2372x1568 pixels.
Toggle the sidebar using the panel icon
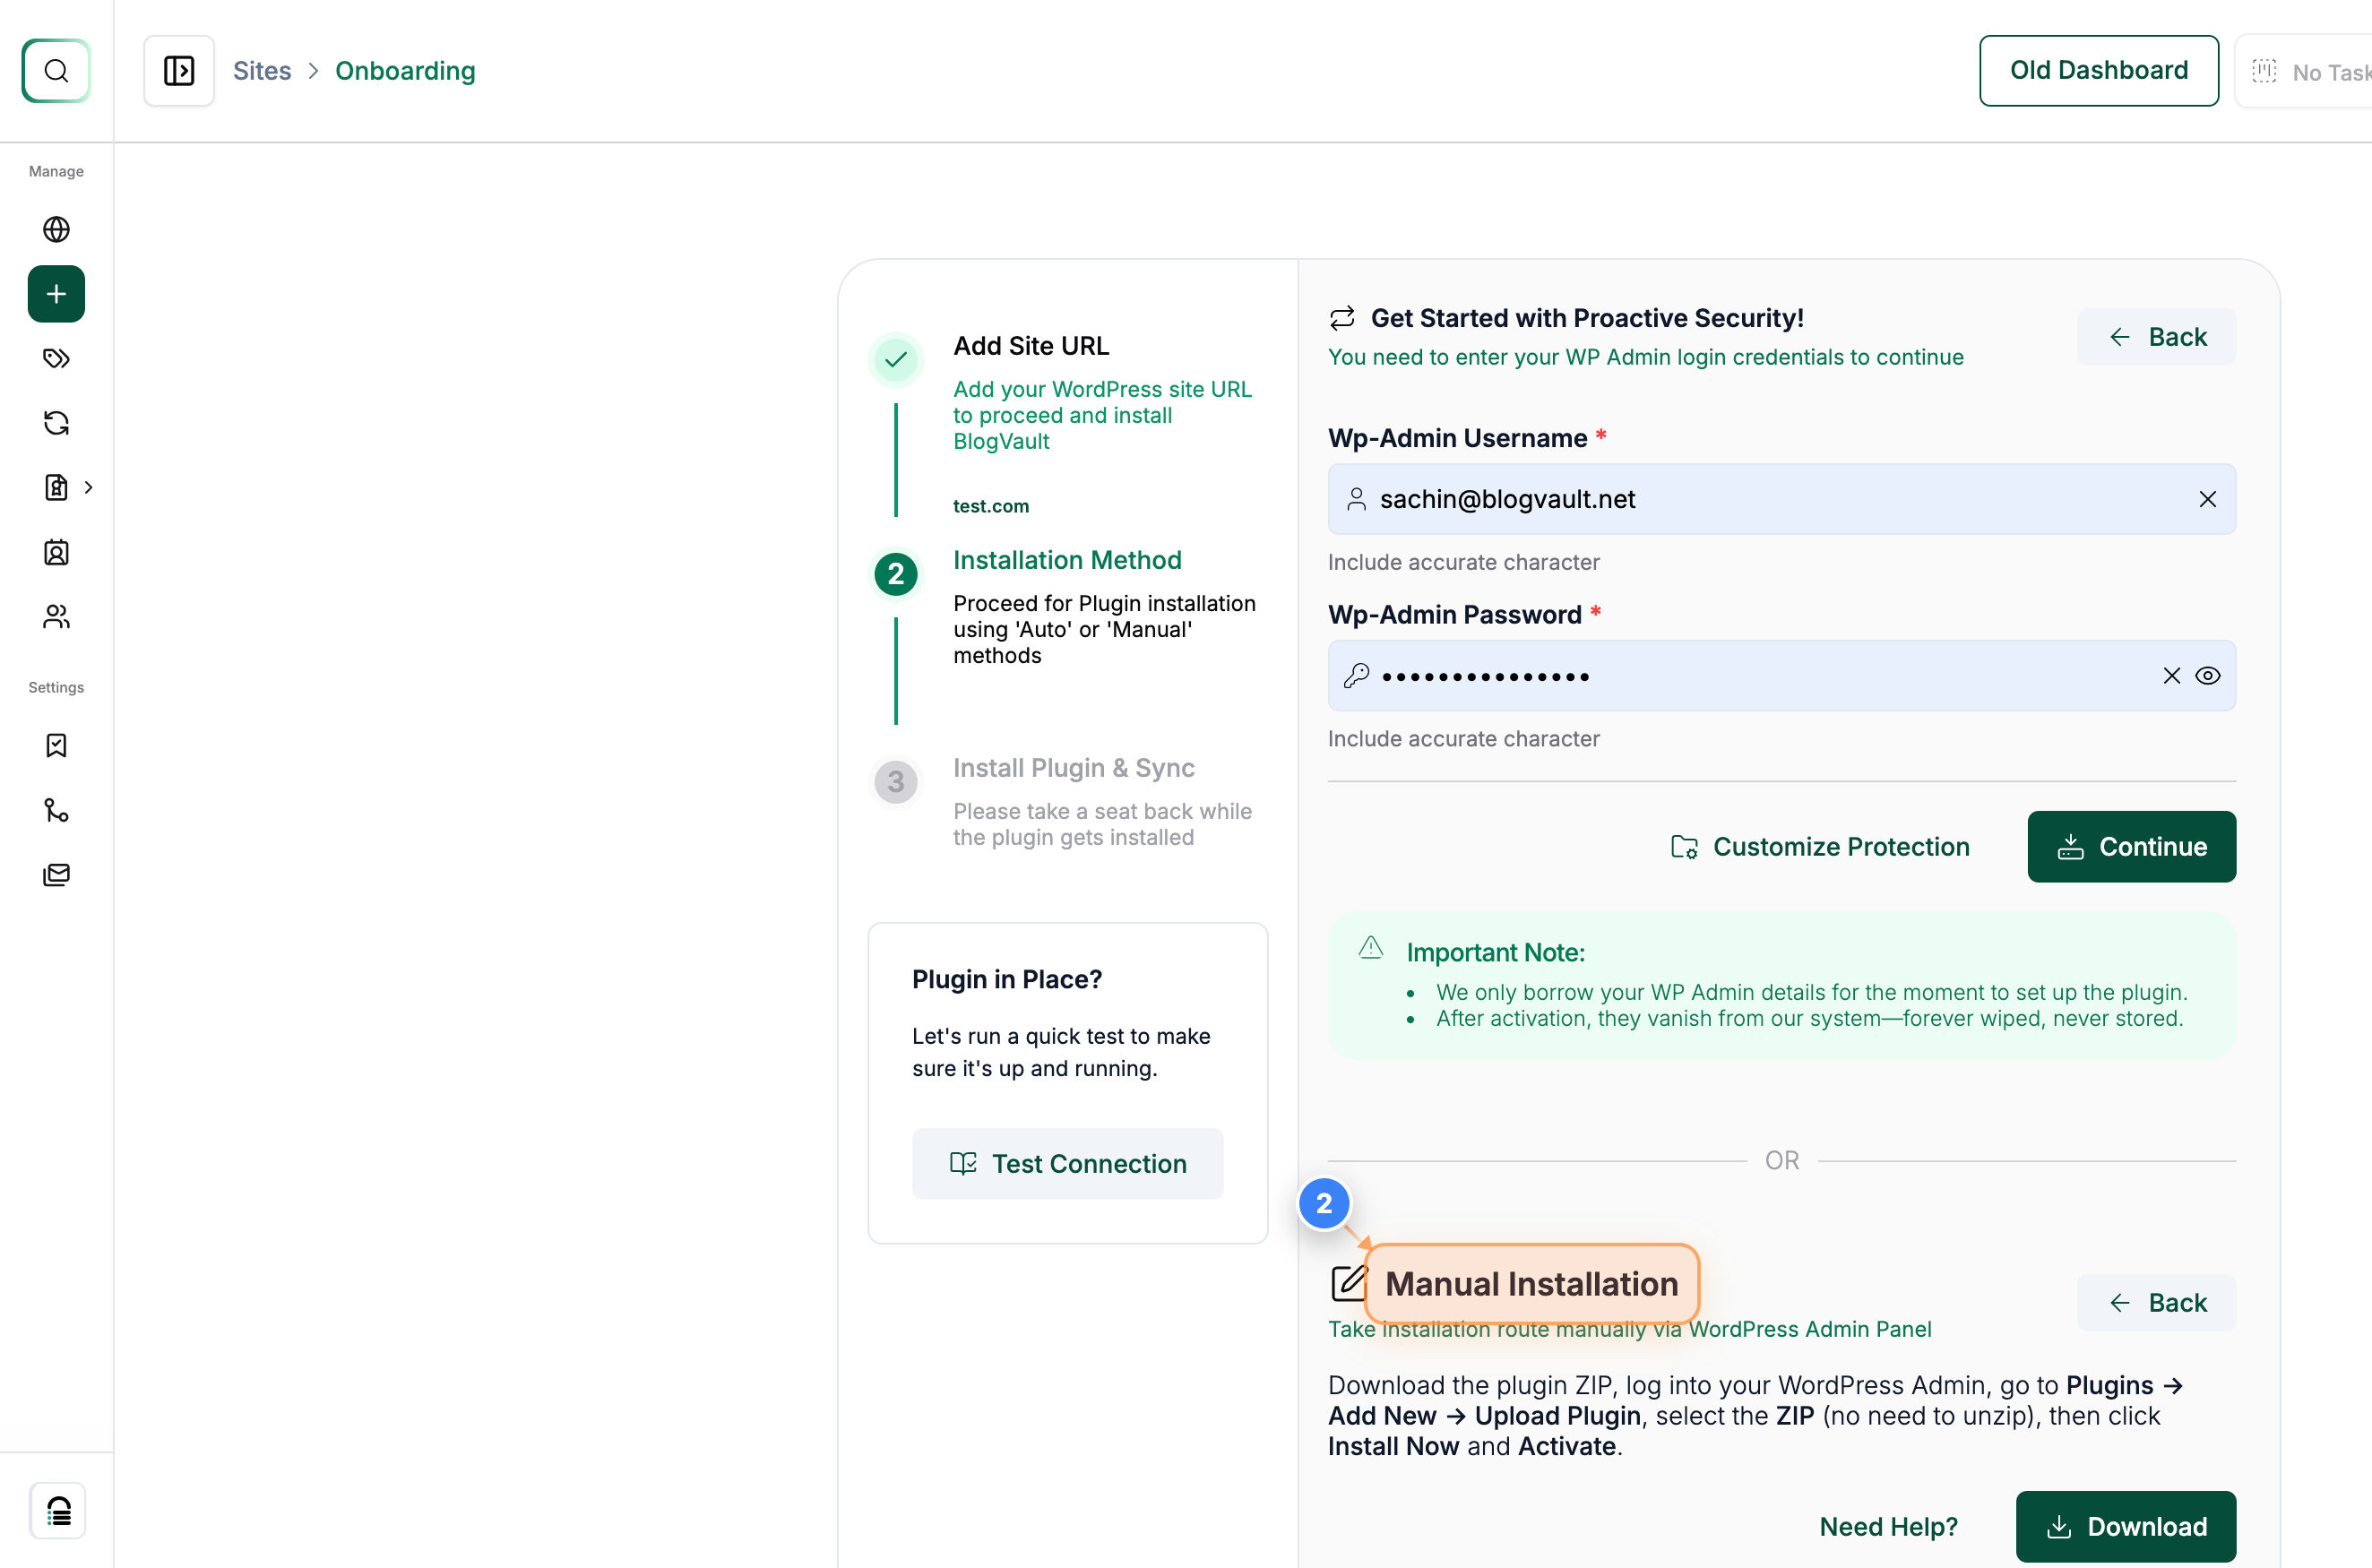point(179,70)
